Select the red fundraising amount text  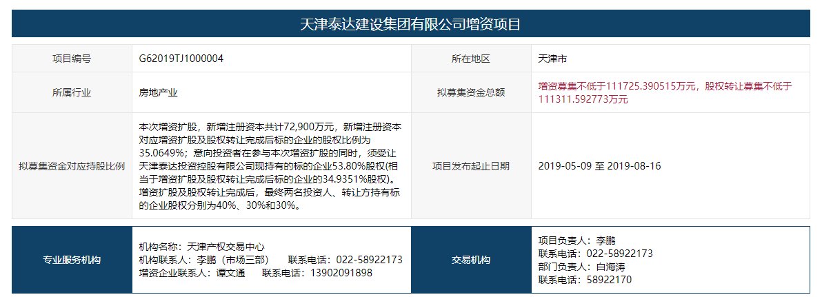coord(665,93)
